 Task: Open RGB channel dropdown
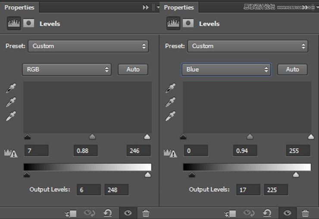coord(67,70)
